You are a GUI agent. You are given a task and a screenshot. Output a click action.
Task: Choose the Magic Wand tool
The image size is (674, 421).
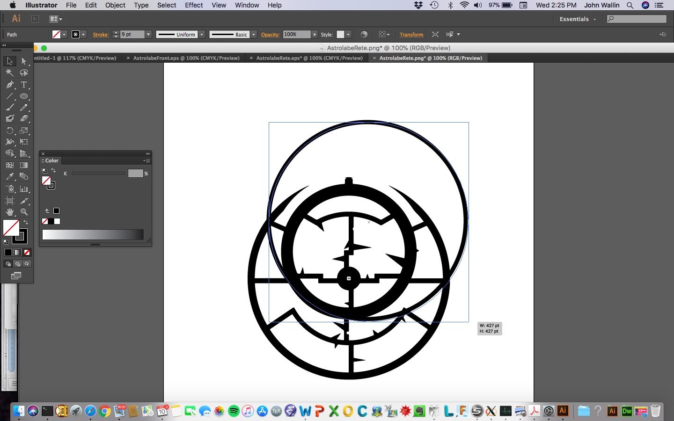pyautogui.click(x=10, y=73)
